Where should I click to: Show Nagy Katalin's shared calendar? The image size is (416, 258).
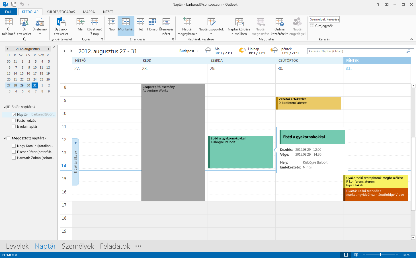point(14,146)
